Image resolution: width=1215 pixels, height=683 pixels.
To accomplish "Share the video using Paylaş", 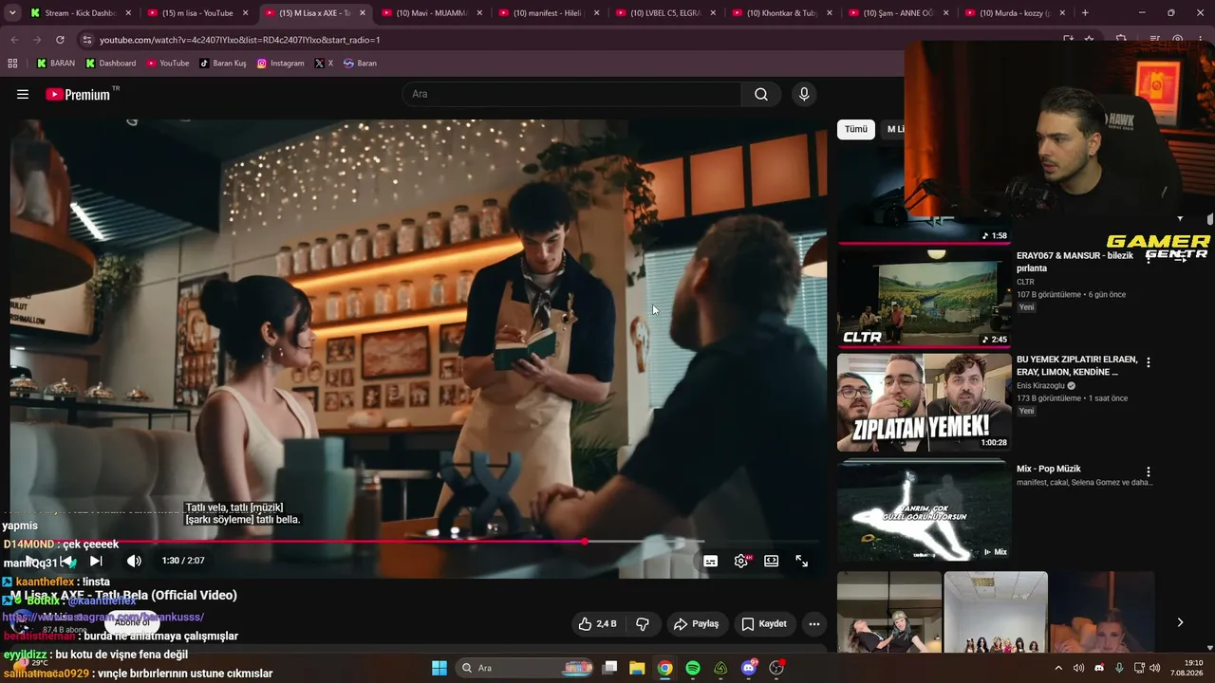I will pos(696,623).
